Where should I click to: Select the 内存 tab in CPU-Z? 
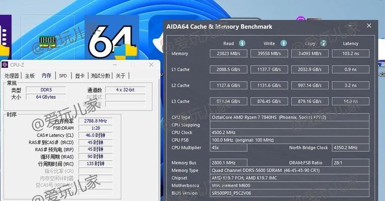pyautogui.click(x=46, y=75)
